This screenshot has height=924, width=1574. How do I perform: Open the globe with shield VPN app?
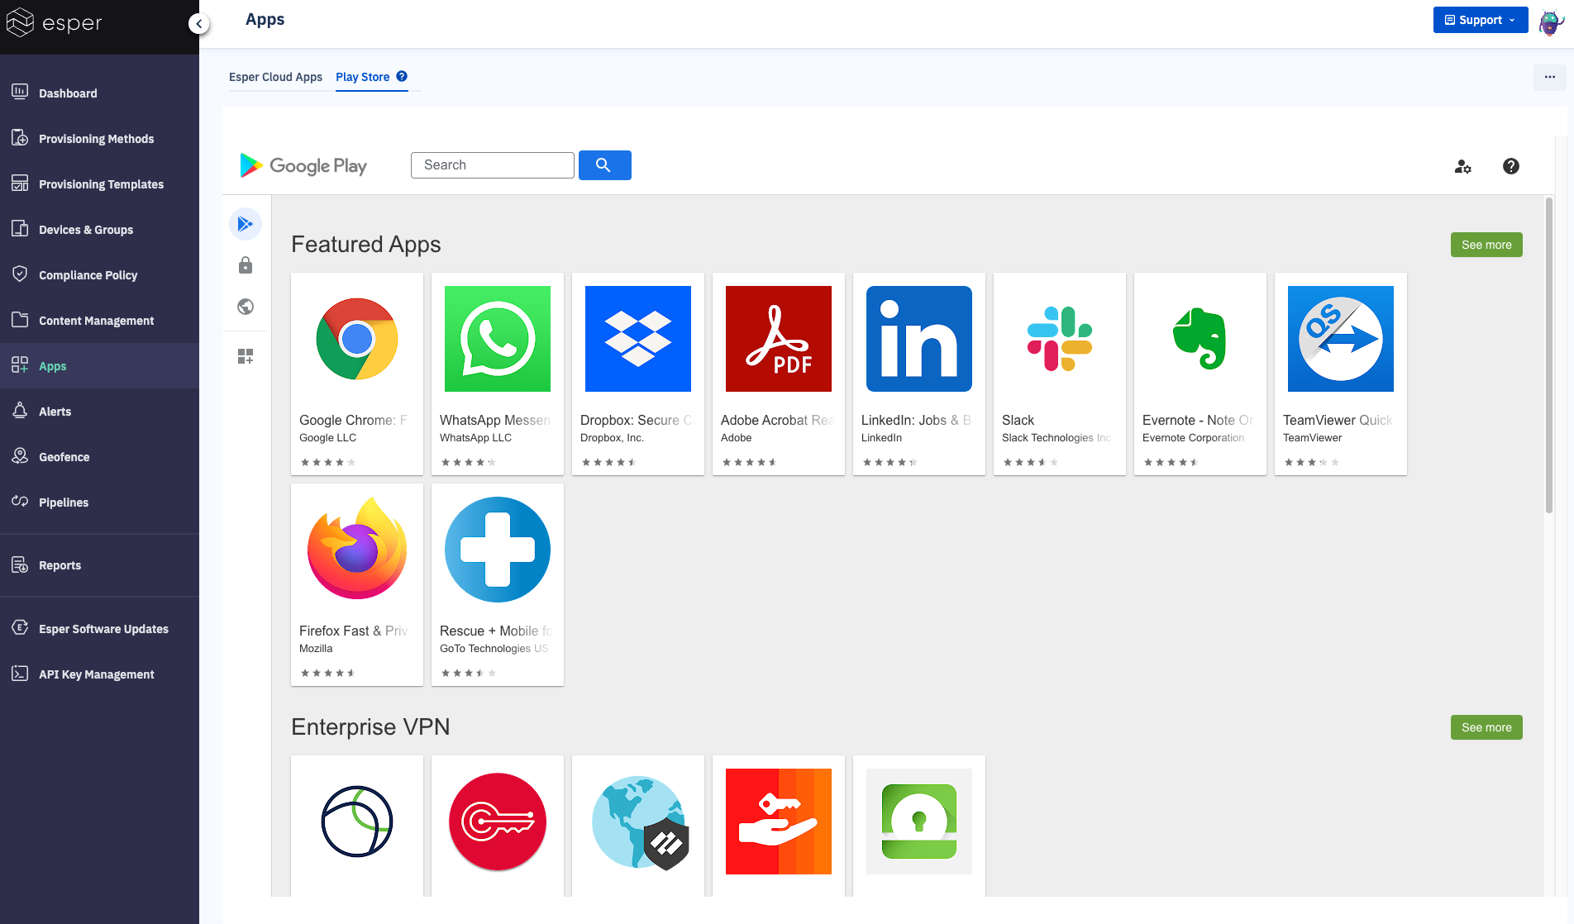tap(638, 825)
